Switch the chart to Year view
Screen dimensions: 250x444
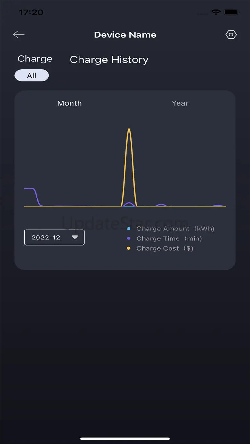[x=180, y=103]
